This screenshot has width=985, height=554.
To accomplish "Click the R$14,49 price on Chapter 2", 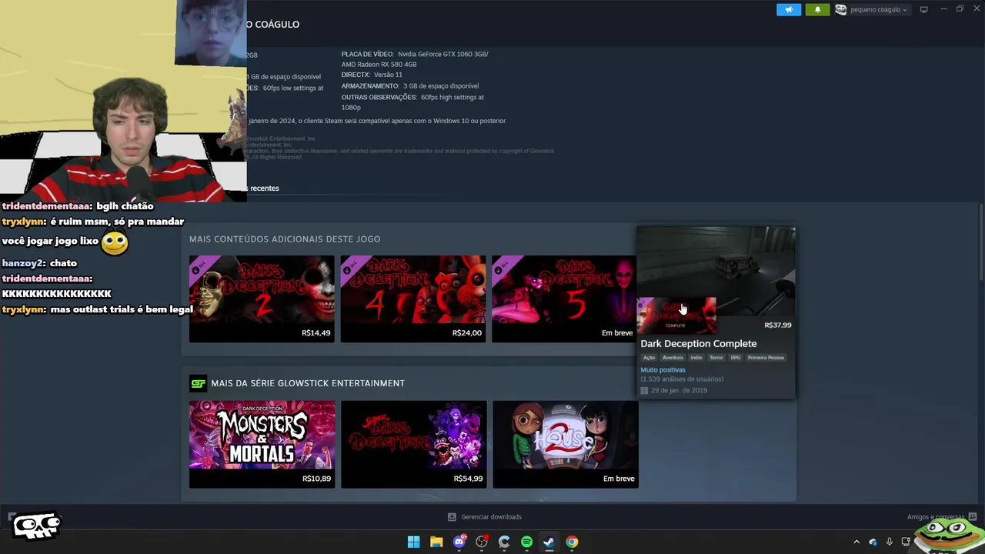I will coord(316,333).
